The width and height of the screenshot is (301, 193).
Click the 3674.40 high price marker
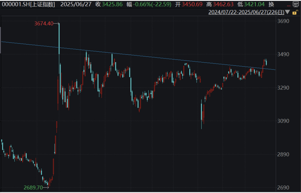point(44,24)
